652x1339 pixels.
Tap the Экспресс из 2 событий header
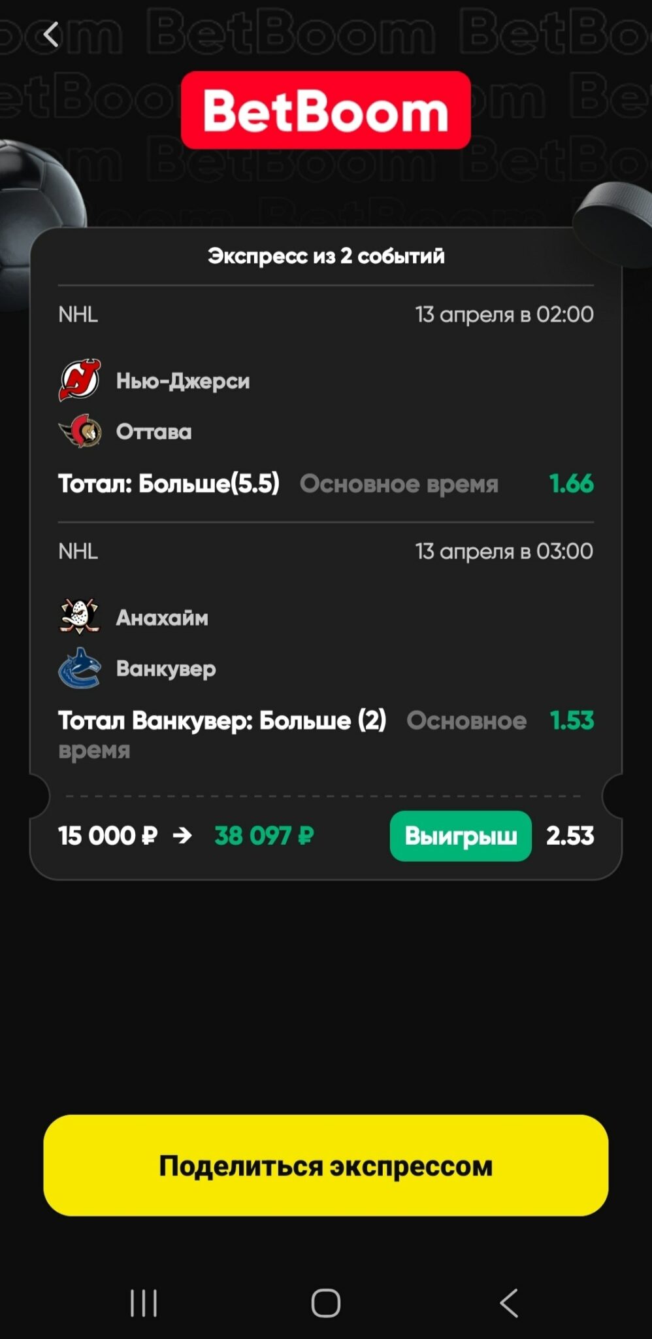click(326, 256)
